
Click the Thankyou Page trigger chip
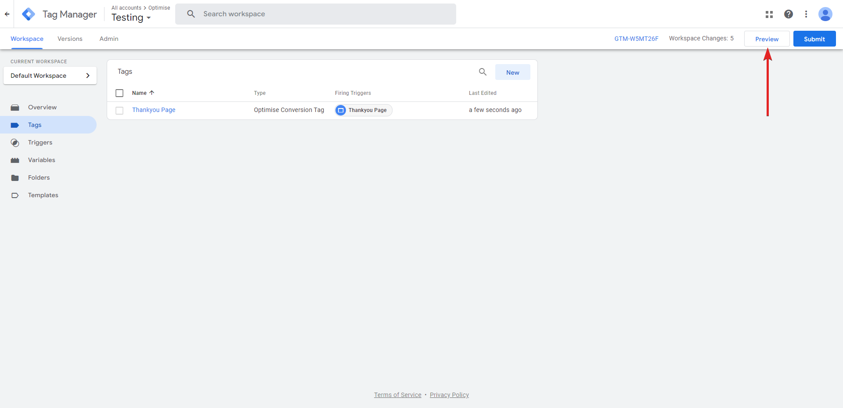pyautogui.click(x=364, y=110)
